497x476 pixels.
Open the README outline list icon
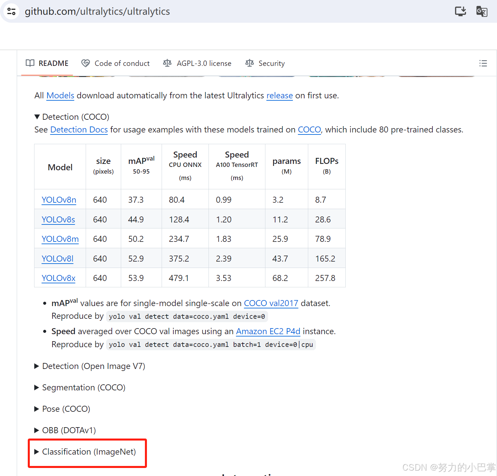[483, 63]
